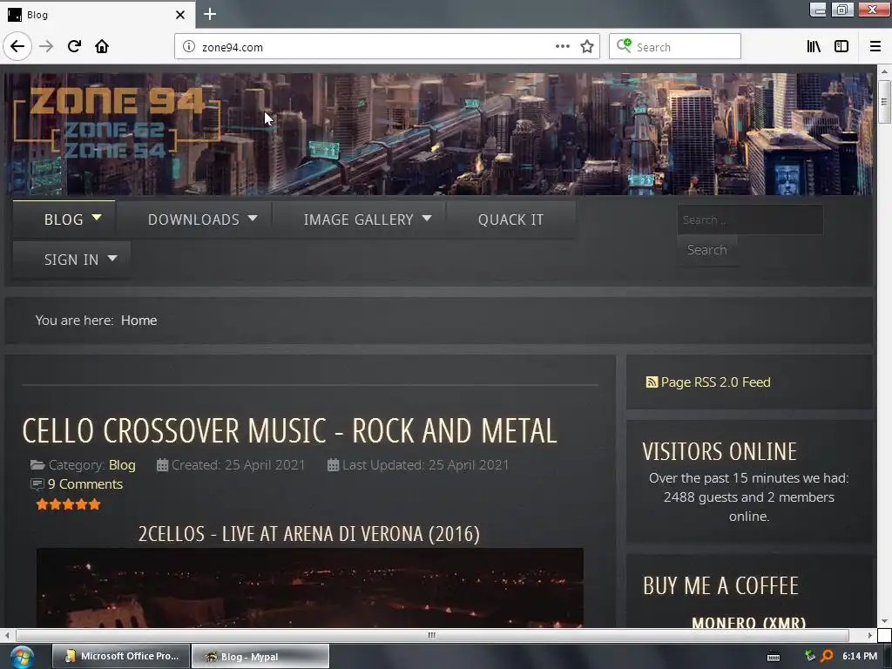Open the on-screen keyboard tray icon

[x=774, y=657]
